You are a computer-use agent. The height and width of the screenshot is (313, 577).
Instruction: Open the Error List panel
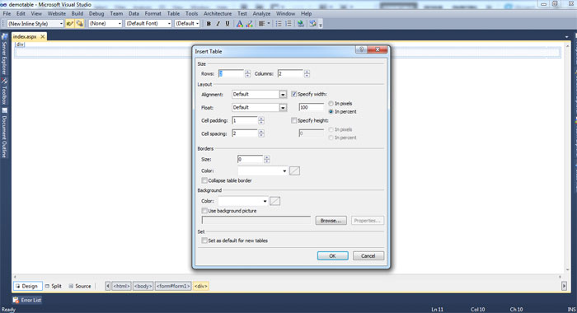tap(27, 300)
